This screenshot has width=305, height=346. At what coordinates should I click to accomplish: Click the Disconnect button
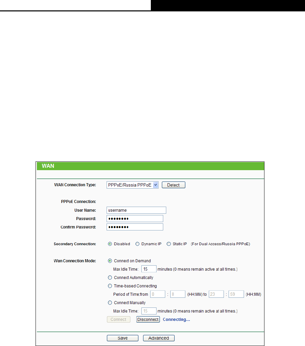[148, 320]
